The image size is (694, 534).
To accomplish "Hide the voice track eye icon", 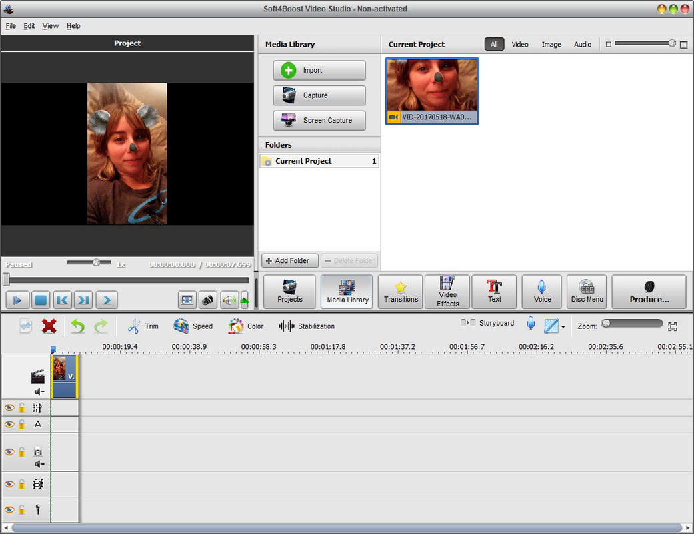I will tap(9, 509).
